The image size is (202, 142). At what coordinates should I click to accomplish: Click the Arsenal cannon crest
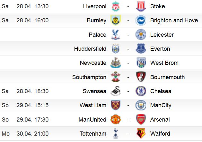[141, 119]
